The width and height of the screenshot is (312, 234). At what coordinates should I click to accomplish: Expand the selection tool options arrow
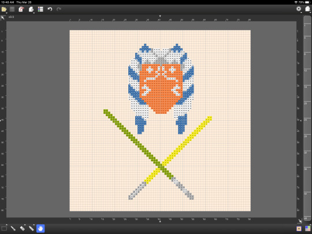6,225
